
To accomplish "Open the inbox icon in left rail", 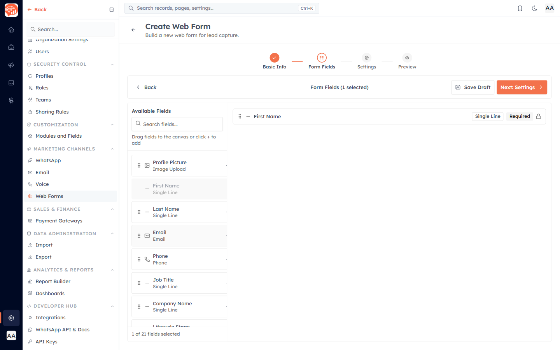I will (x=11, y=83).
